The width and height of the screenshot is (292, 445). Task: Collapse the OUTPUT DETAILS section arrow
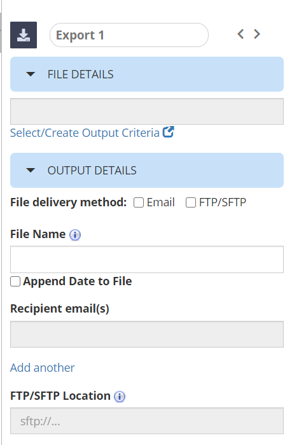point(31,170)
